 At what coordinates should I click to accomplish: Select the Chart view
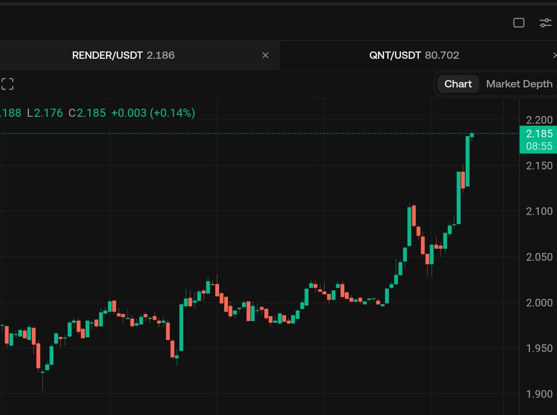(x=458, y=84)
